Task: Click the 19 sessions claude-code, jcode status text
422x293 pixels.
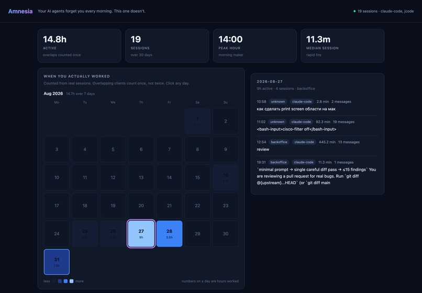Action: point(385,12)
